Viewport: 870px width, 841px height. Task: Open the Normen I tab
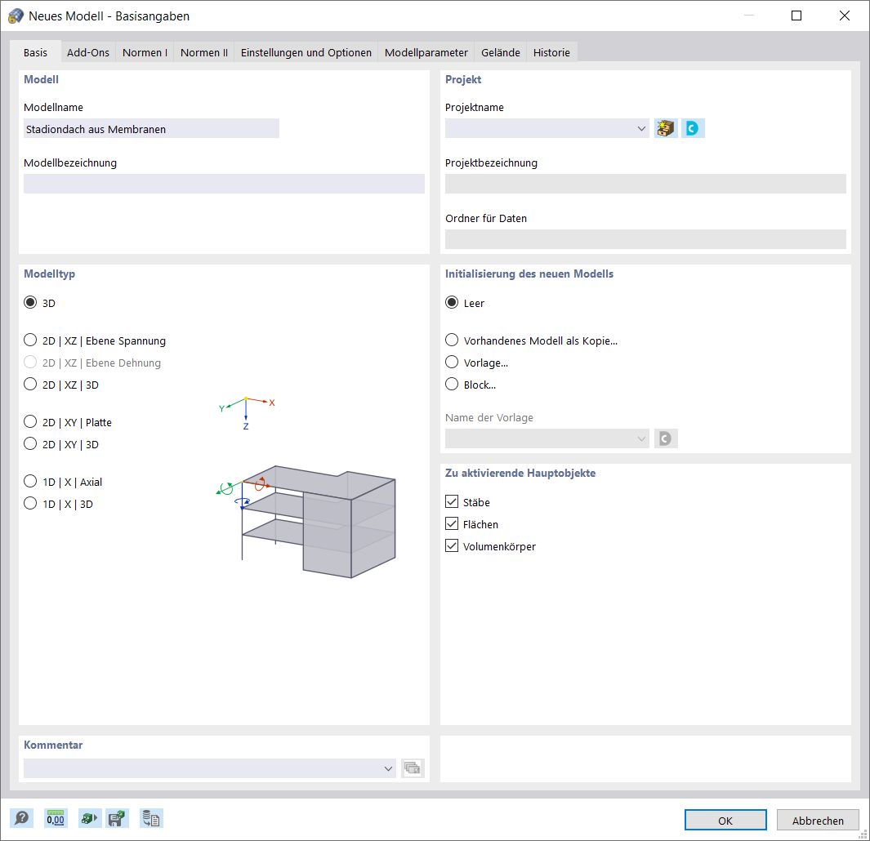point(145,52)
